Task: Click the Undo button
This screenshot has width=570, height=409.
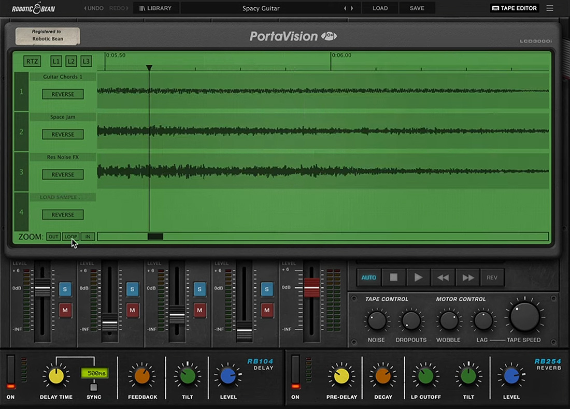Action: (93, 8)
